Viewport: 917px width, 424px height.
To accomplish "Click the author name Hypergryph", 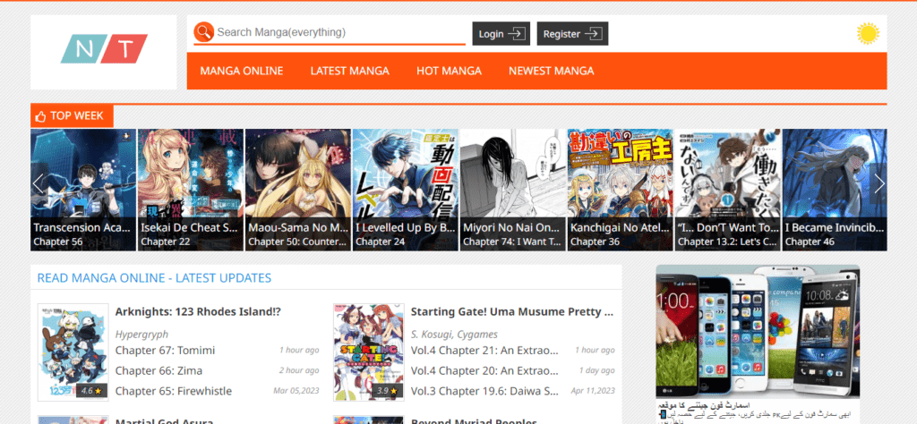I will (141, 335).
